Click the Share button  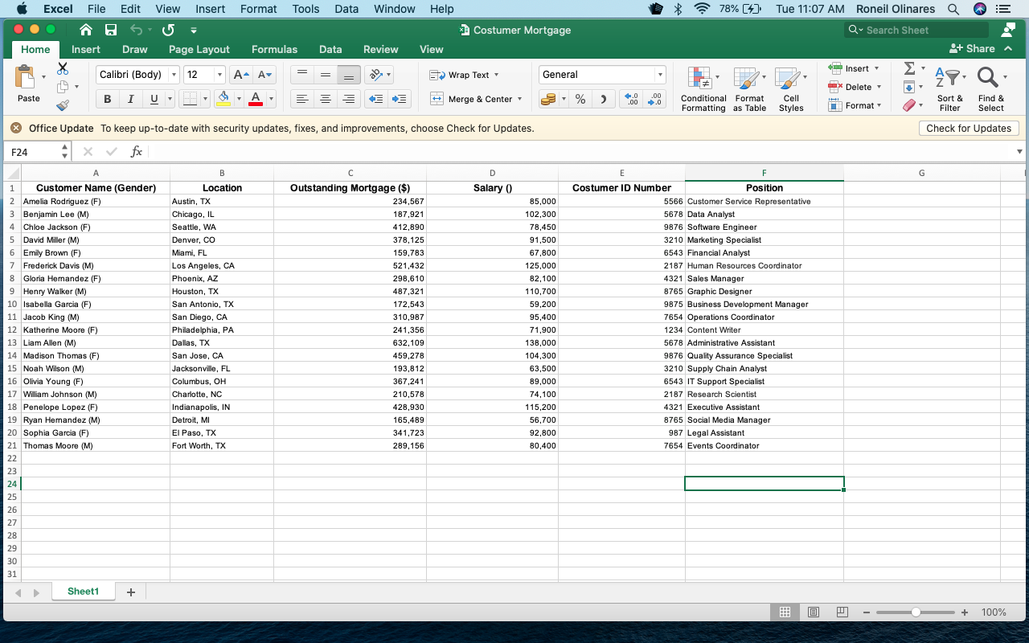973,48
